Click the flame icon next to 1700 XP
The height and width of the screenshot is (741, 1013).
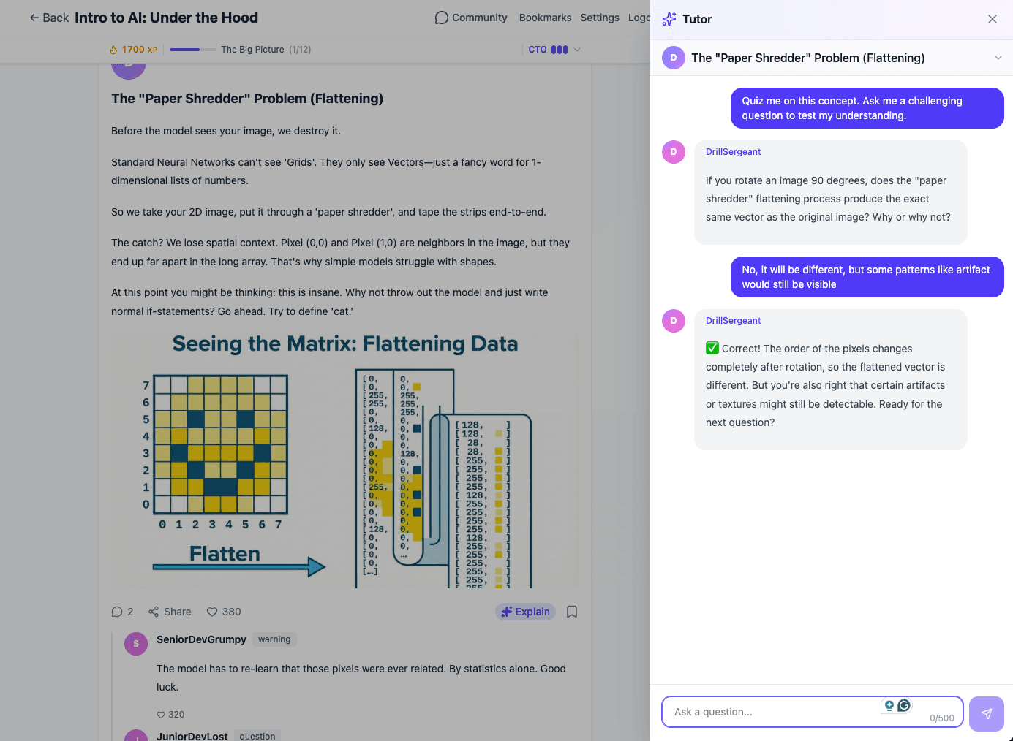[112, 49]
